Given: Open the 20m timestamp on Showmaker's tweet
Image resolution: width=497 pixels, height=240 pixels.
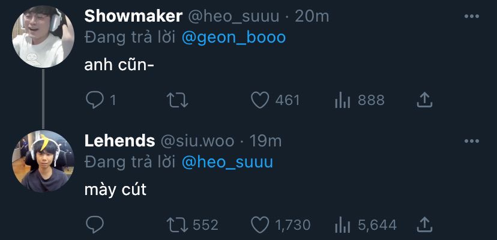Looking at the screenshot, I should (x=312, y=16).
